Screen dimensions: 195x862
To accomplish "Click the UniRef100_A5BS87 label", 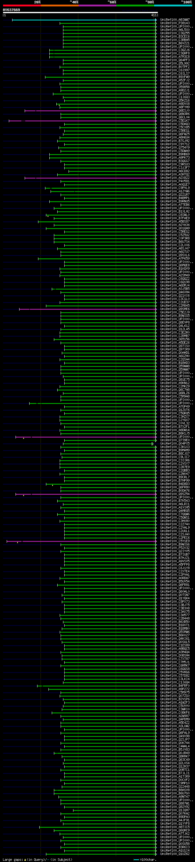I will tap(175, 221).
